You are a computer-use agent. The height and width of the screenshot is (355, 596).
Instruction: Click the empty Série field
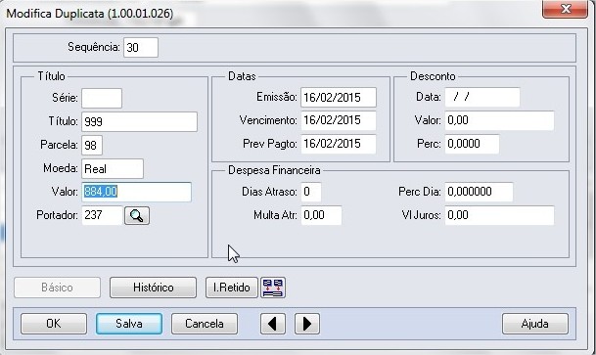coord(102,99)
